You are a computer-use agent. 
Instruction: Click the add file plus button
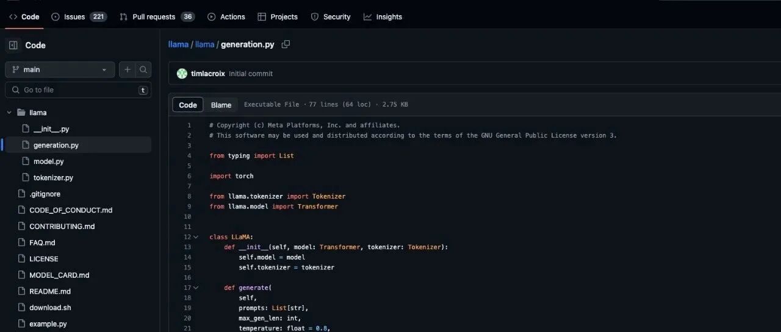coord(127,69)
